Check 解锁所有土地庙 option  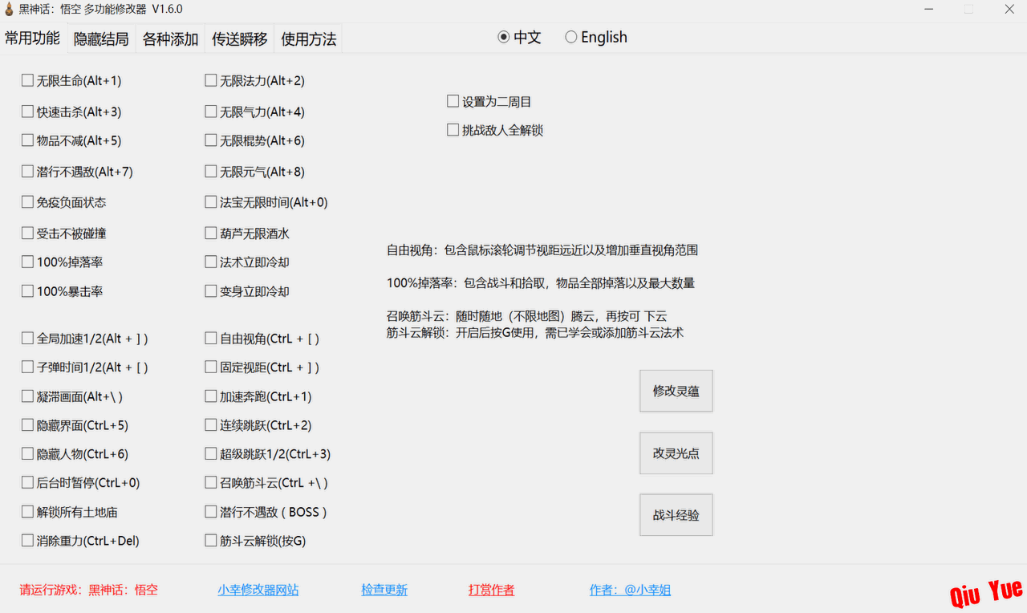[x=28, y=512]
